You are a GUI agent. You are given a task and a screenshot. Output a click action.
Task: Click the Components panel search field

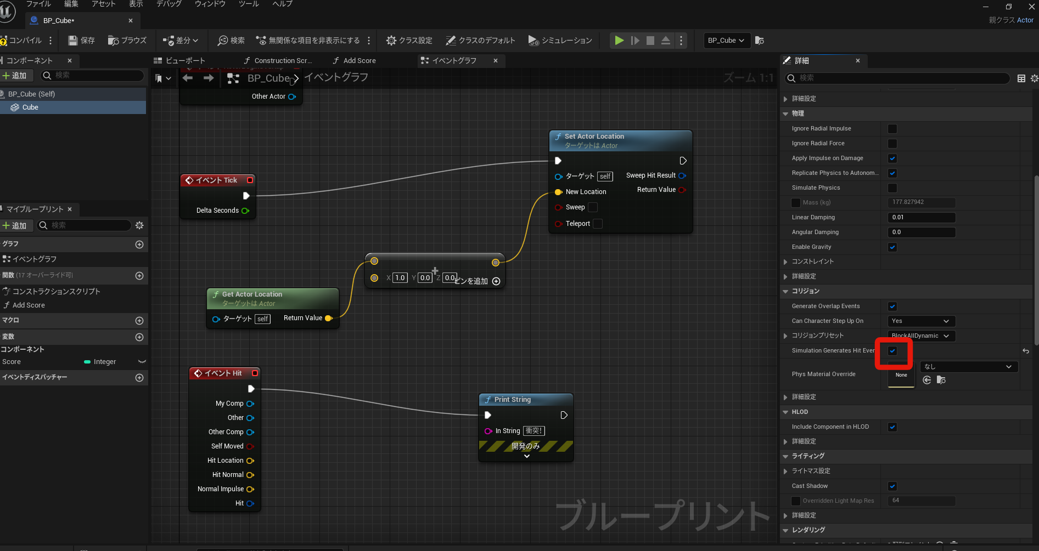(92, 76)
